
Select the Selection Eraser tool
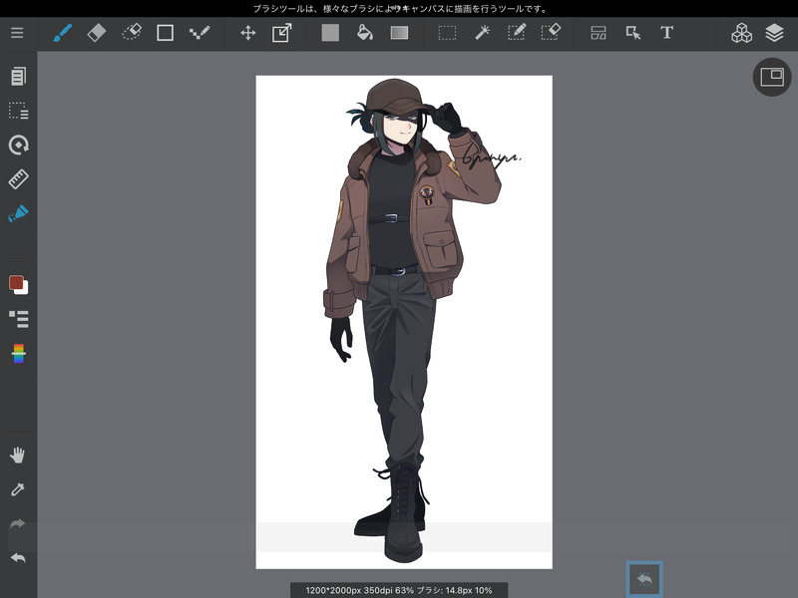551,32
